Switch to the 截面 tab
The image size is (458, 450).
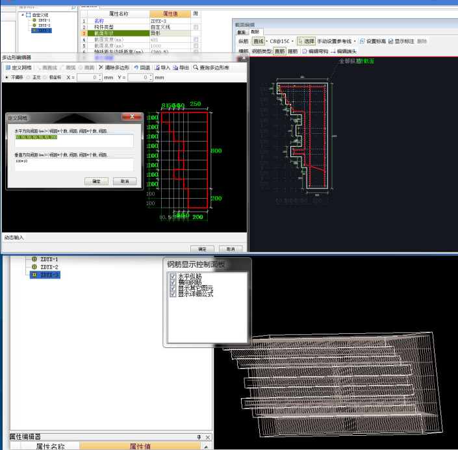pyautogui.click(x=242, y=32)
